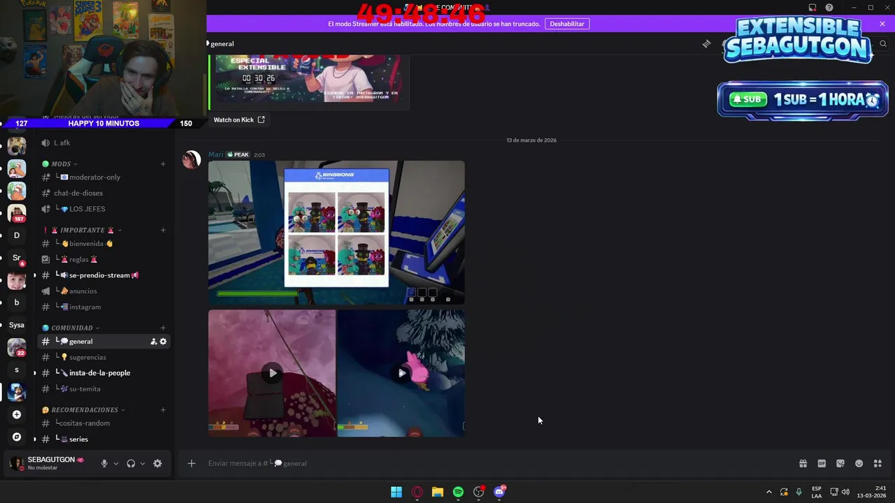The width and height of the screenshot is (895, 503).
Task: Show hidden tray icons chevron
Action: 769,492
